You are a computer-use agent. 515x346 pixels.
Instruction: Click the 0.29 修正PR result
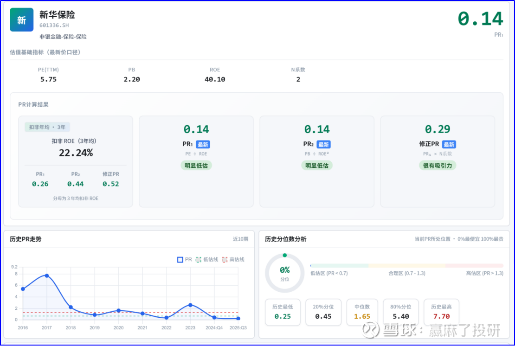coord(438,129)
